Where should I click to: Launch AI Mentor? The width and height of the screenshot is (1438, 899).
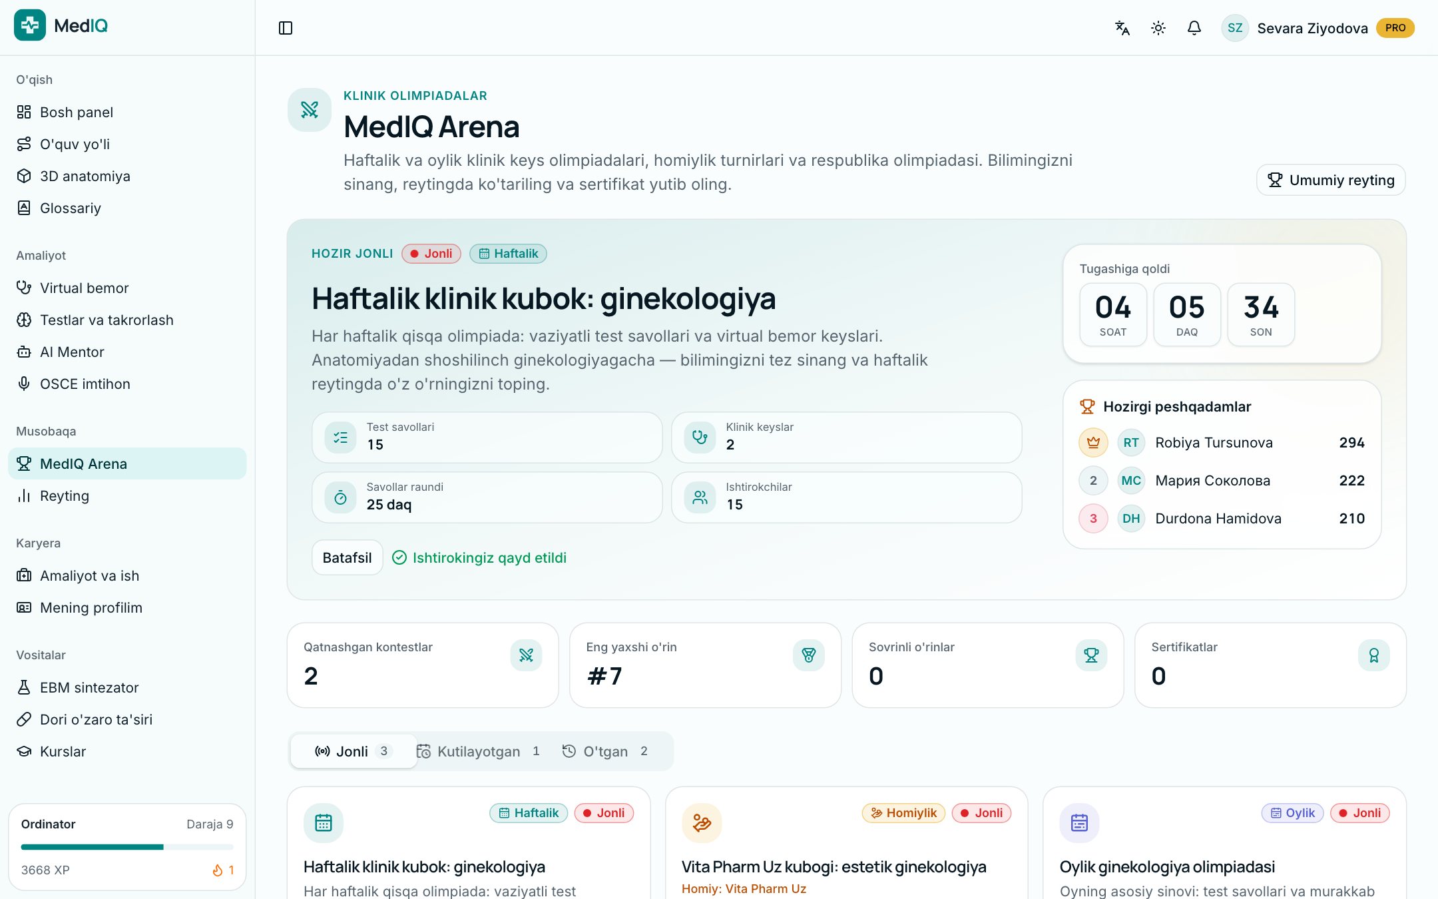127,352
